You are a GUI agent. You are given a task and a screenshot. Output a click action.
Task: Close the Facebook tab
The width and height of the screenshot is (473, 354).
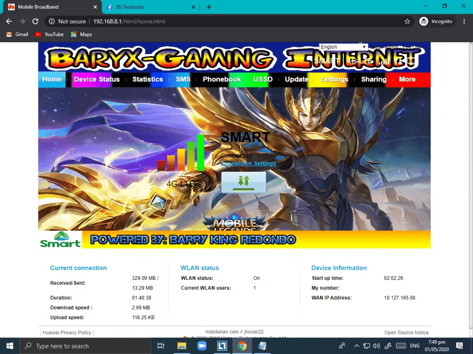coord(193,7)
